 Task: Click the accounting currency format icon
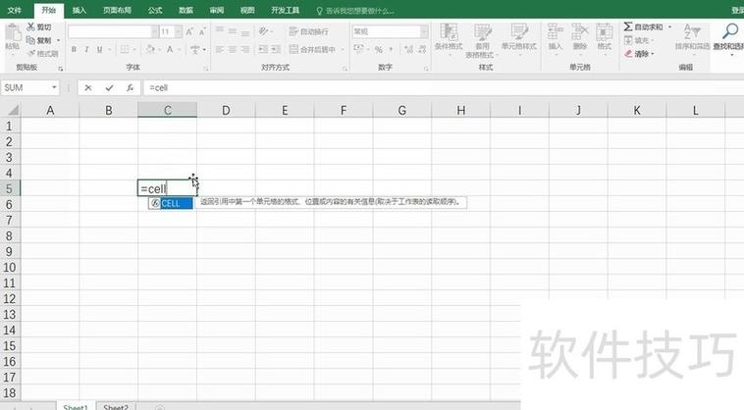(358, 49)
